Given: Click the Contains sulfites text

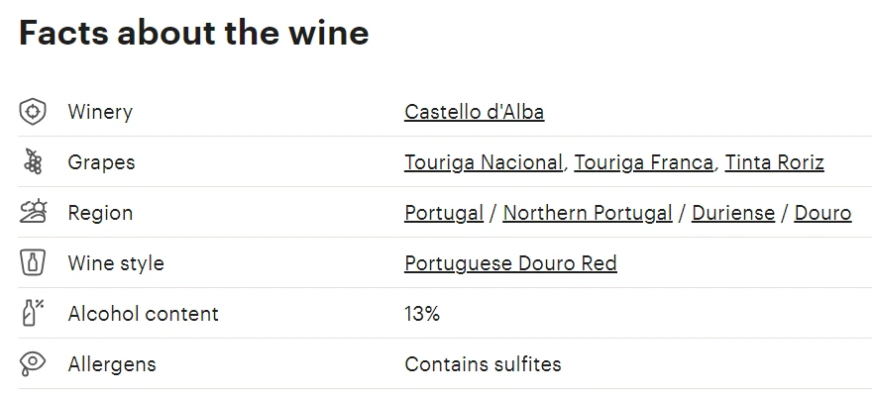Looking at the screenshot, I should (483, 364).
